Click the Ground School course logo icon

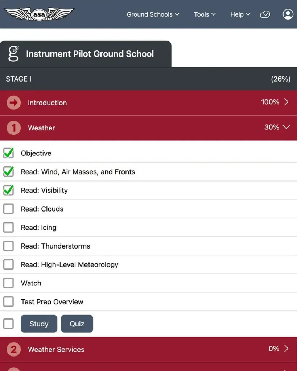[x=13, y=54]
